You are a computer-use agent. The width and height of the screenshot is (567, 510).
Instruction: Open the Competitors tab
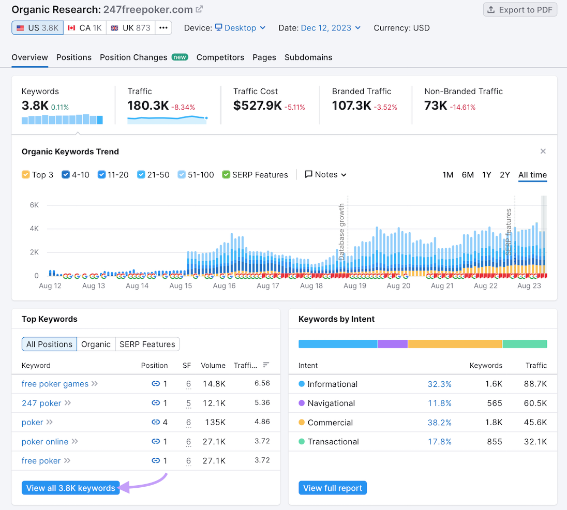coord(220,57)
